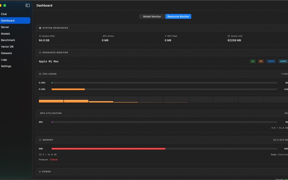Open Settings from the sidebar
This screenshot has width=288, height=180.
tap(6, 66)
